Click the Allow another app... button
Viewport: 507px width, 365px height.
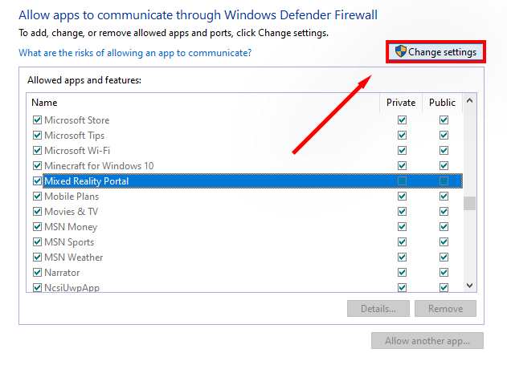[x=427, y=341]
